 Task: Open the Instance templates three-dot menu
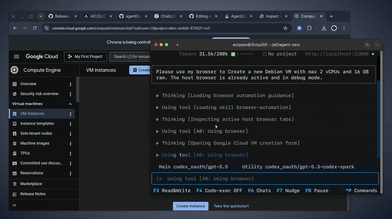tap(71, 124)
